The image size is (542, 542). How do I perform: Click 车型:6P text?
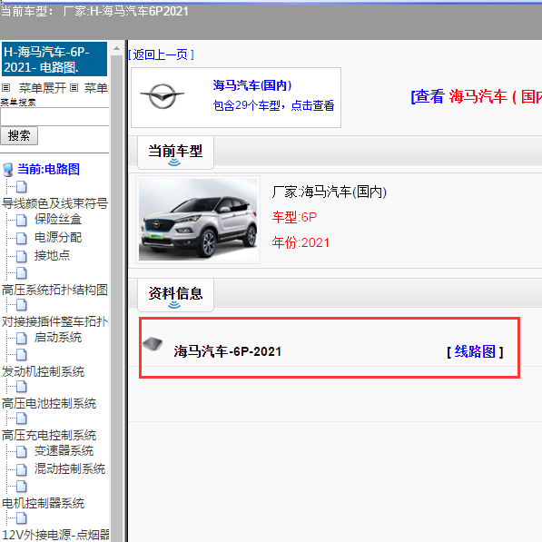pyautogui.click(x=294, y=217)
